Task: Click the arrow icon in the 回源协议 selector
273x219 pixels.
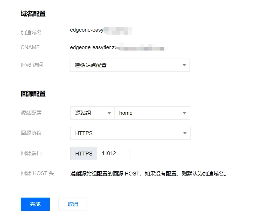Action: point(185,133)
